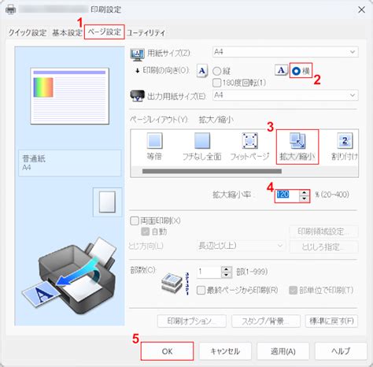Switch to the 基本設定 tab

click(67, 33)
